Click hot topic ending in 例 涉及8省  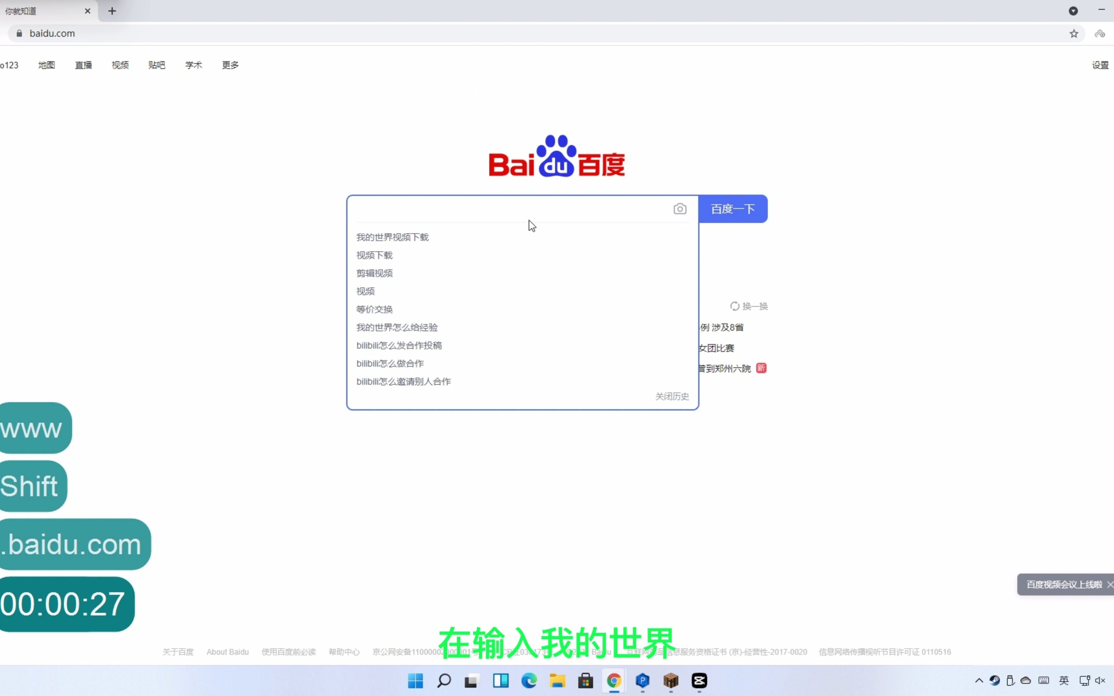coord(722,327)
